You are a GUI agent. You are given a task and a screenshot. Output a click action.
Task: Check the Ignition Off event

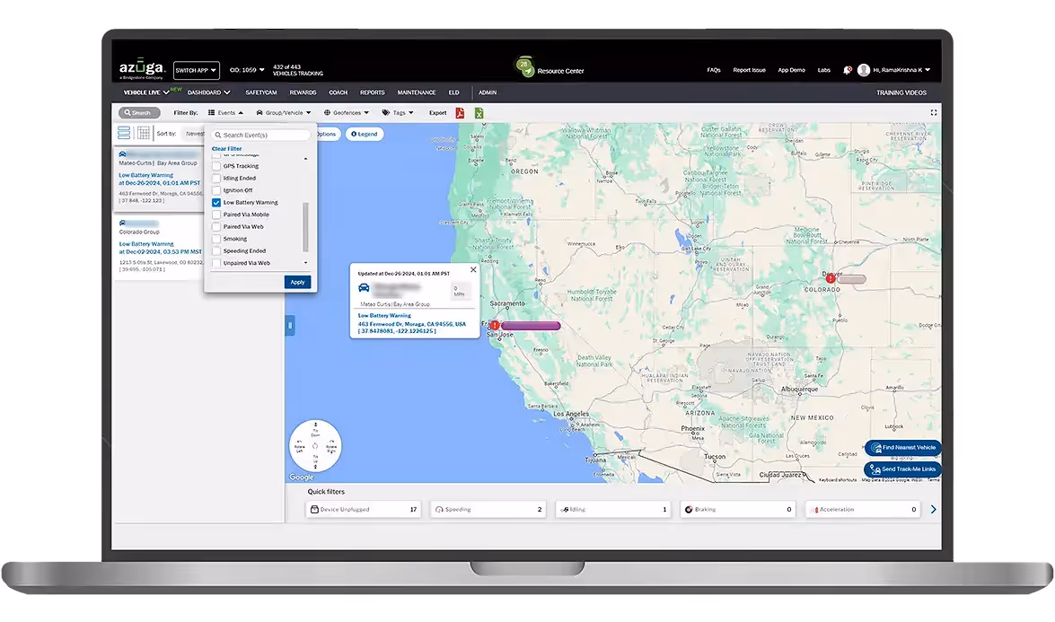(216, 190)
